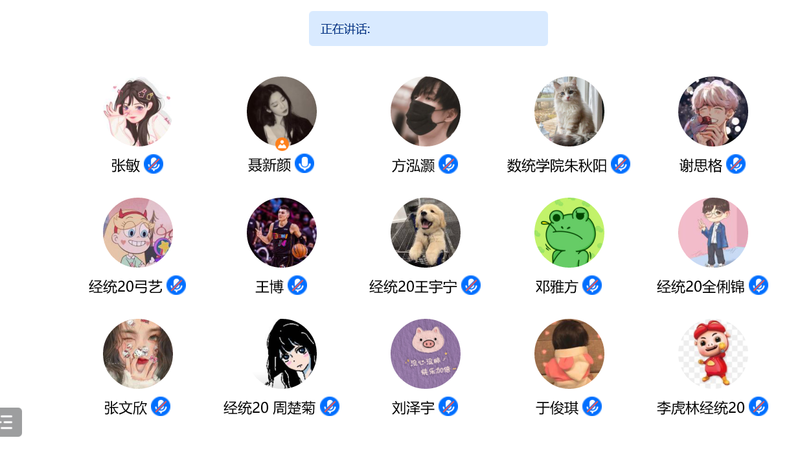Click the participant name 张文欣
This screenshot has height=464, width=789.
point(126,408)
